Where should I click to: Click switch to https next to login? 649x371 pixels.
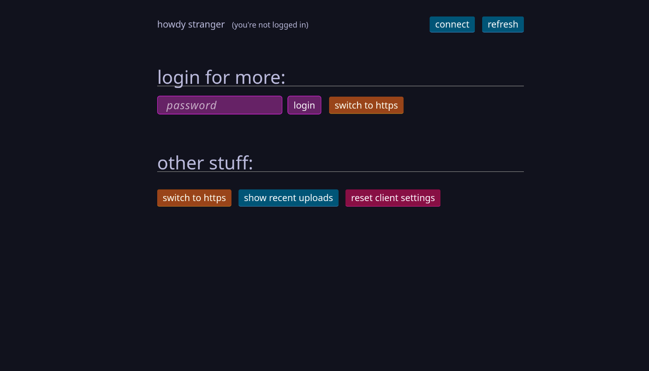[x=366, y=105]
